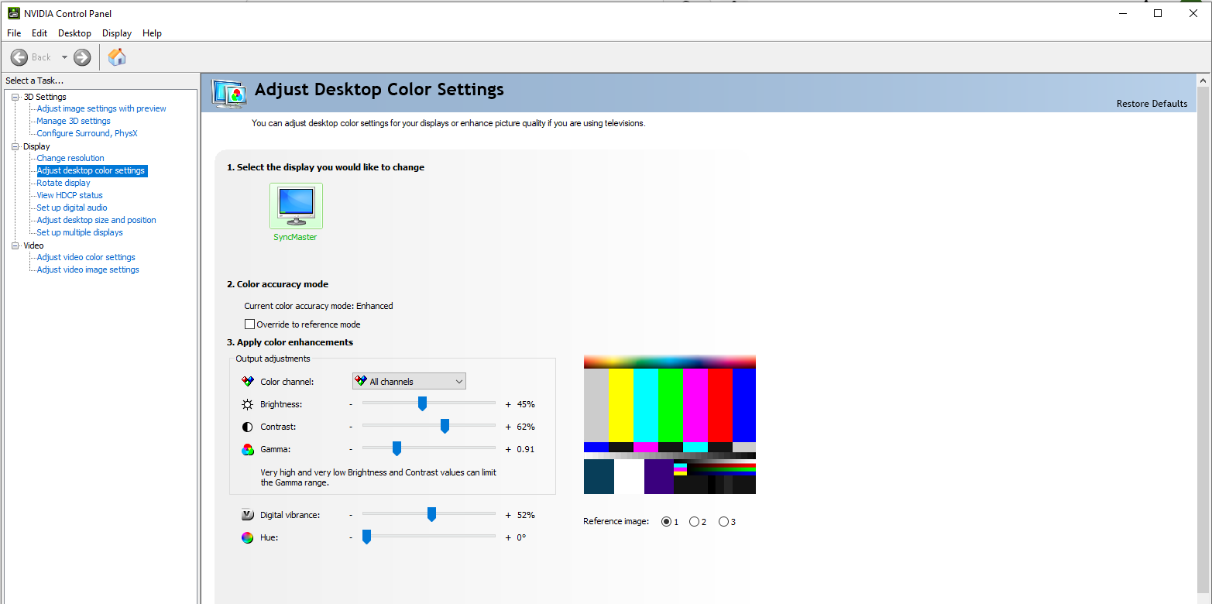Enable Override to reference mode checkbox

[x=250, y=324]
